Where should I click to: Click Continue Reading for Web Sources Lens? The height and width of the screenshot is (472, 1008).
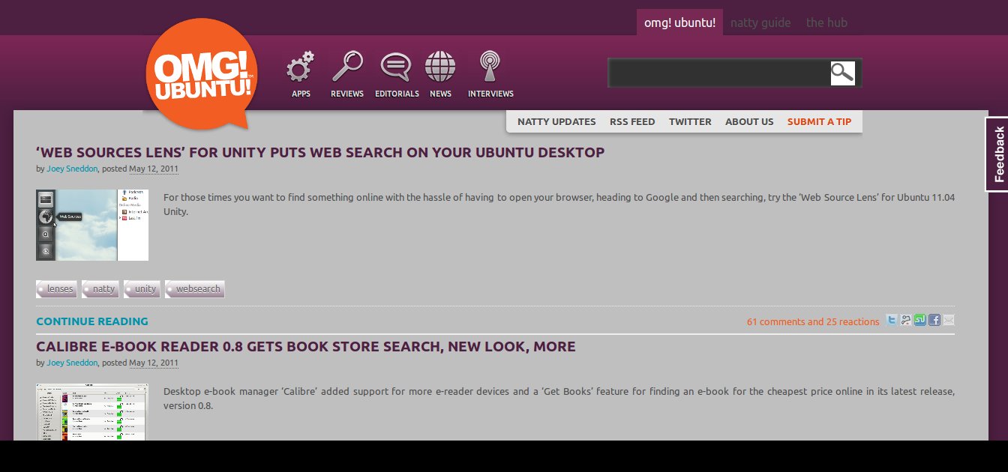(92, 321)
